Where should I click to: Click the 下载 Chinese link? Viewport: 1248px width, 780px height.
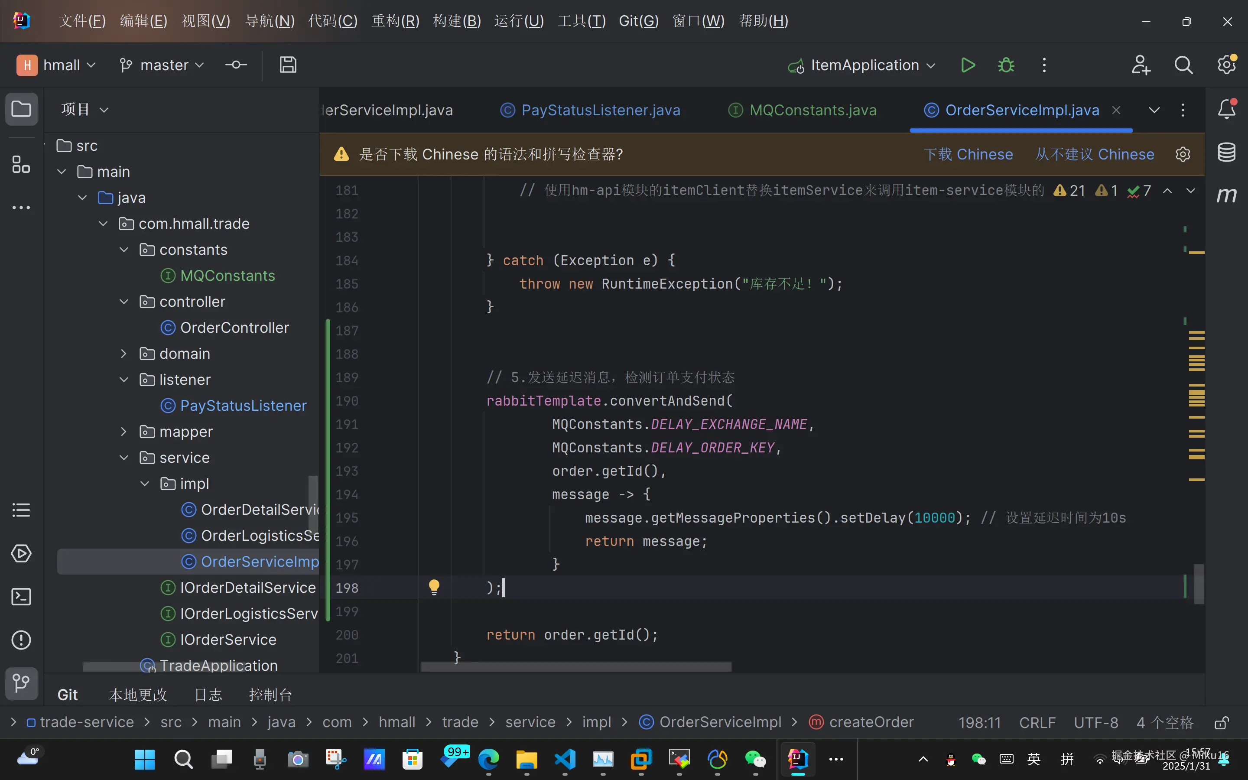click(968, 154)
